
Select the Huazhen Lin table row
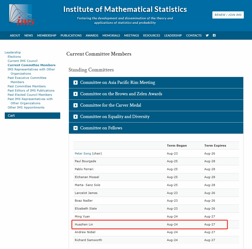tap(149, 224)
